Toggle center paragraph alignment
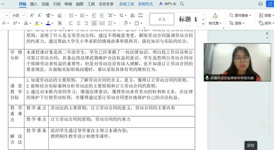 pos(78,23)
